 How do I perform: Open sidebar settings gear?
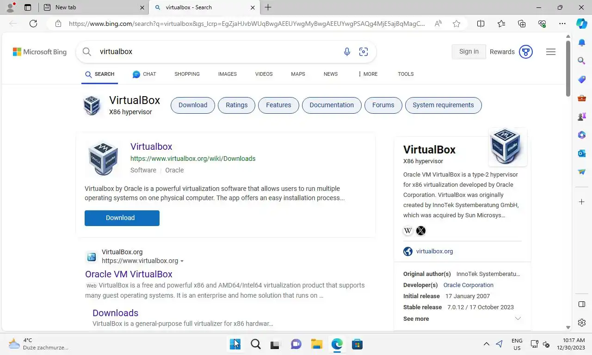582,323
